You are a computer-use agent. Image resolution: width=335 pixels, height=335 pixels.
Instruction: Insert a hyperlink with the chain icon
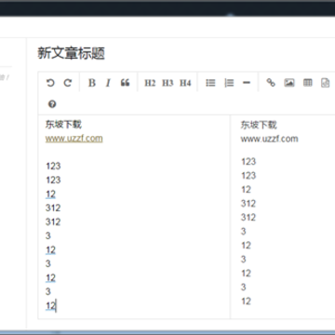pos(271,83)
